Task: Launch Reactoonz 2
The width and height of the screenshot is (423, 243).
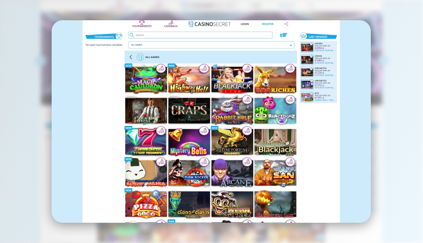Action: point(275,111)
